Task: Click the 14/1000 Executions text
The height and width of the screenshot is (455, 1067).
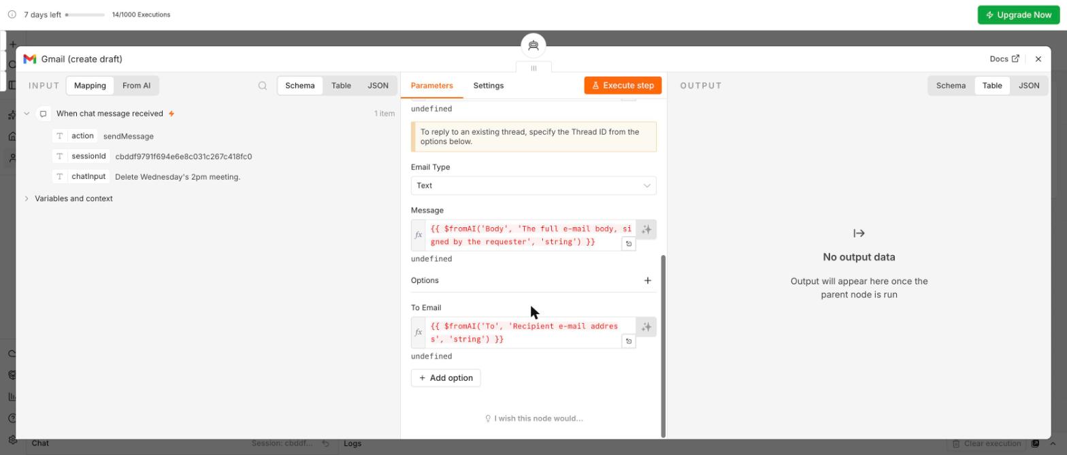Action: point(141,14)
